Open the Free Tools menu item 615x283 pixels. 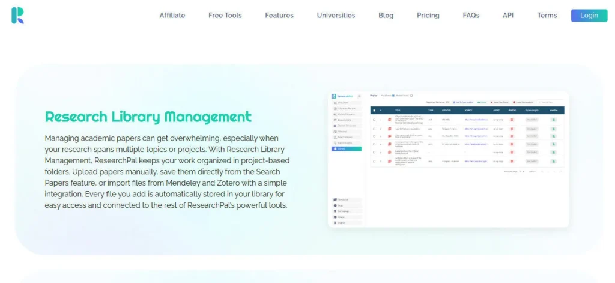pos(225,15)
